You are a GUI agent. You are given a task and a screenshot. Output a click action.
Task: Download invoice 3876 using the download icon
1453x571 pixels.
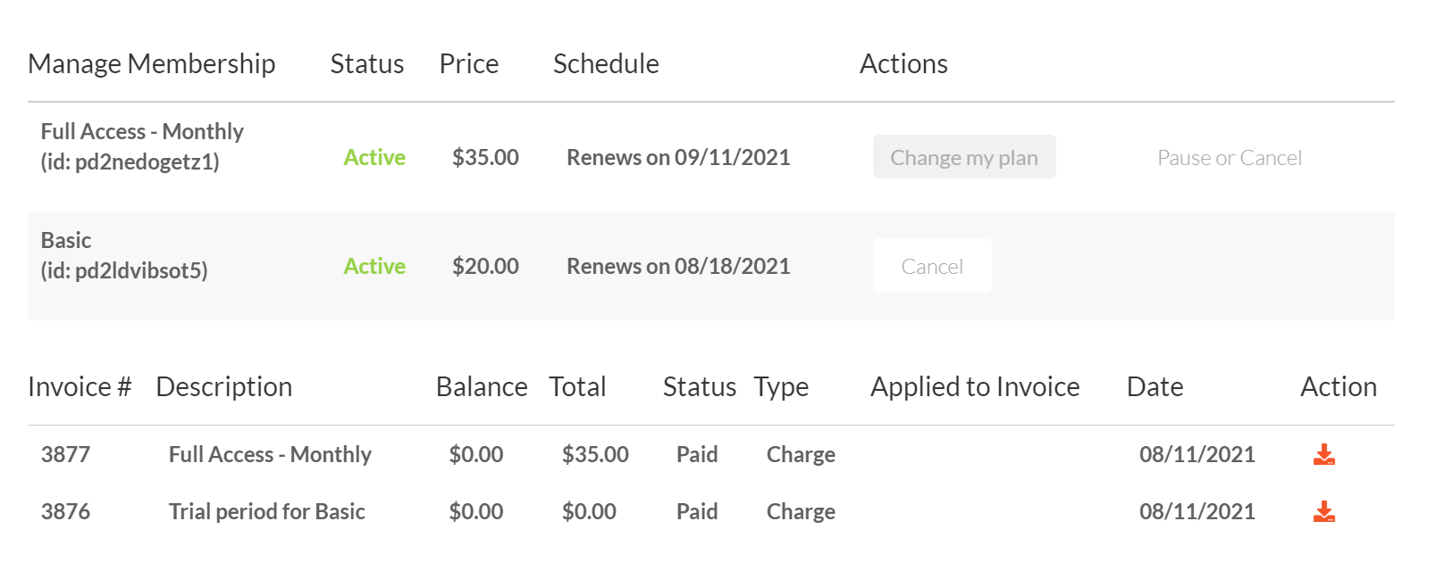[1323, 512]
